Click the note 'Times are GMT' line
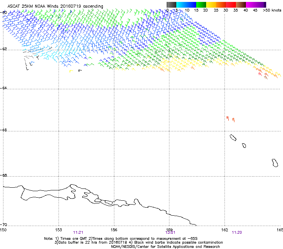 (121, 239)
